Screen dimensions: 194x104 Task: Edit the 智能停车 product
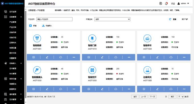click(x=157, y=57)
